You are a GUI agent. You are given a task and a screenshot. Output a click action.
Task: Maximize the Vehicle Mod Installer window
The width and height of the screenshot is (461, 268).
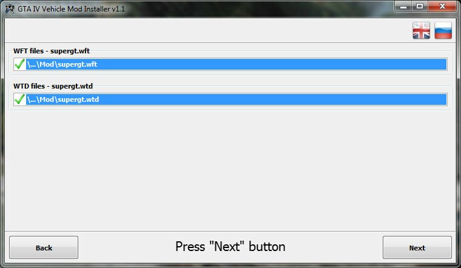[x=419, y=7]
